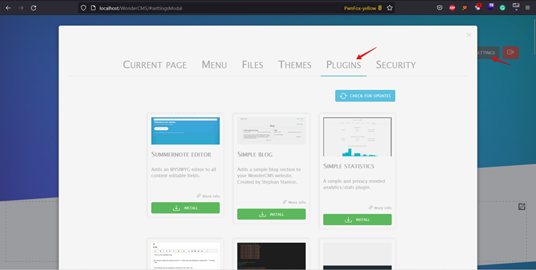Click Check for updates button
The image size is (536, 270).
365,96
